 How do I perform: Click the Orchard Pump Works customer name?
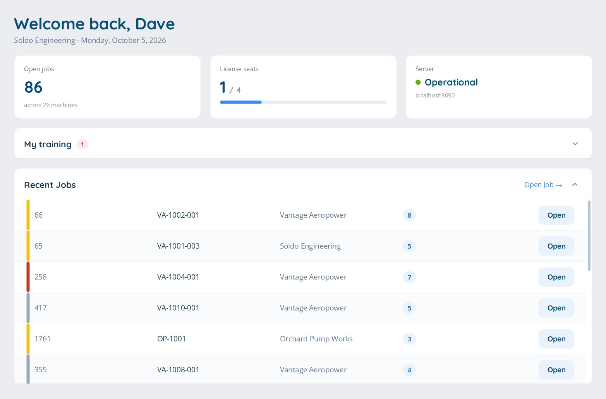coord(316,339)
